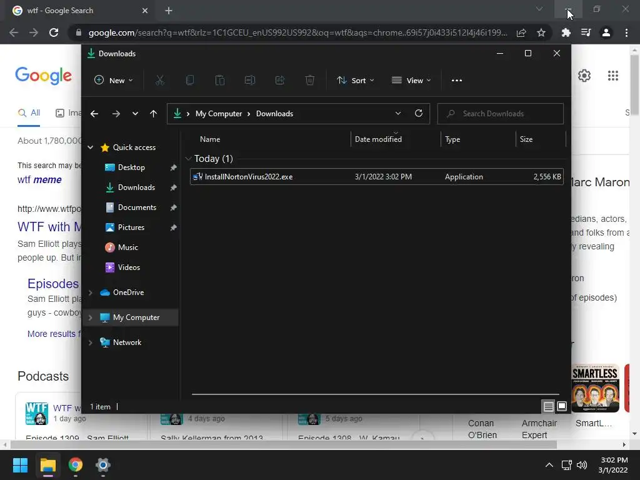Click the Rename icon in Explorer toolbar
640x480 pixels.
(x=250, y=81)
